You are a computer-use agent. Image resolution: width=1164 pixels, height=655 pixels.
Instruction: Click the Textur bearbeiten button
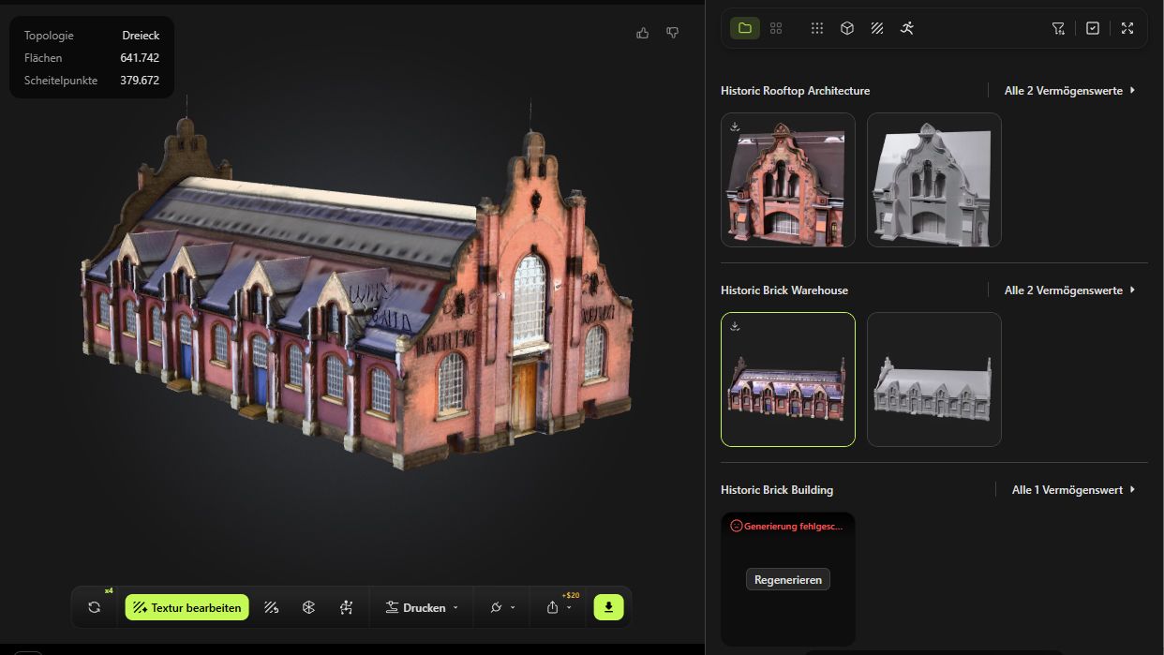tap(187, 607)
